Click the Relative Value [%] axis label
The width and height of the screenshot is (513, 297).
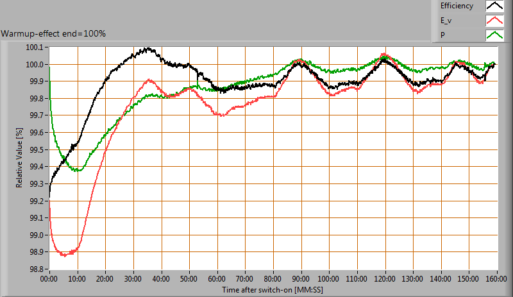pos(19,158)
